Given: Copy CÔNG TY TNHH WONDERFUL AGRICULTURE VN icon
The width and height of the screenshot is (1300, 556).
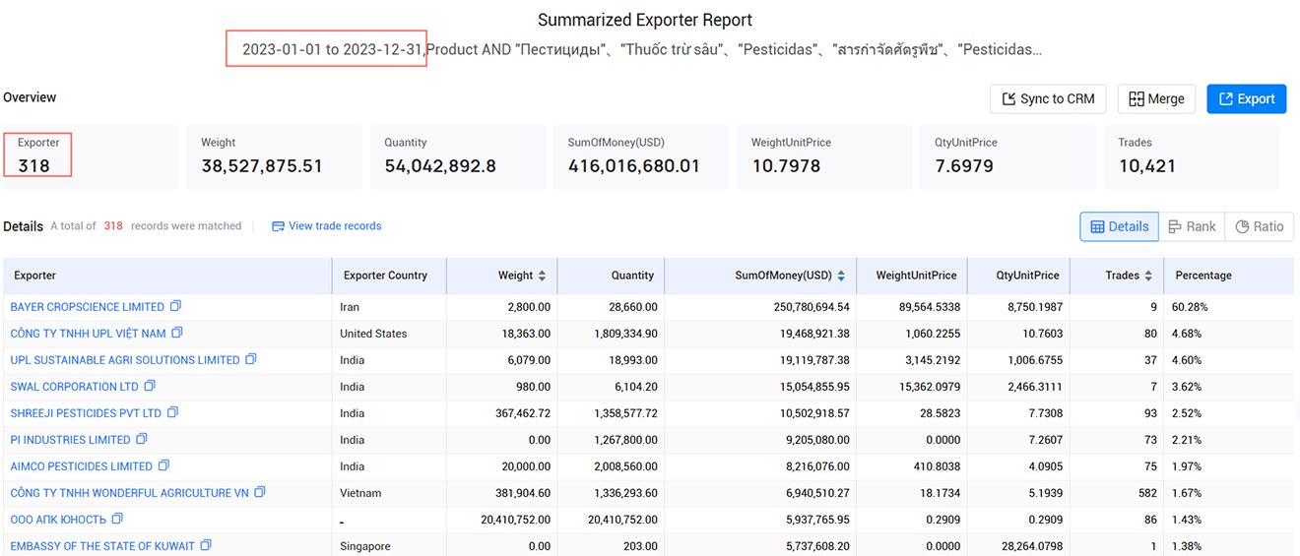Looking at the screenshot, I should 260,492.
